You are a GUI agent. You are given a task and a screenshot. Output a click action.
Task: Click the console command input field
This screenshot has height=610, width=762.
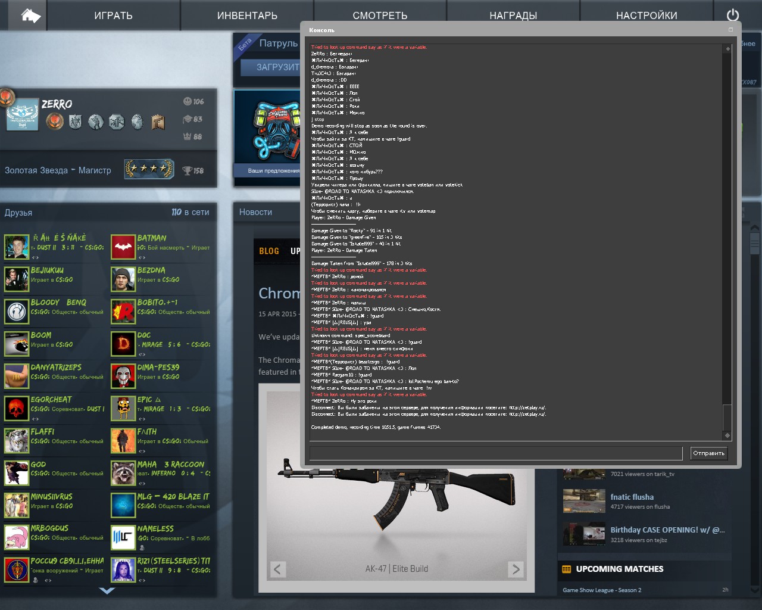point(495,453)
